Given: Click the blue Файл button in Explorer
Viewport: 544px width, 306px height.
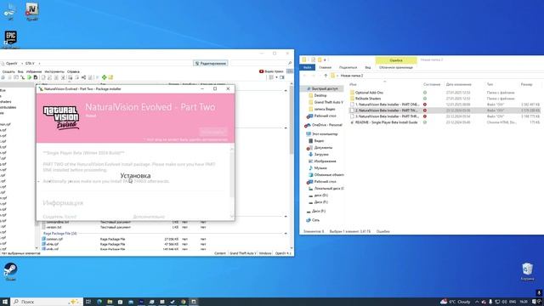Looking at the screenshot, I should point(308,67).
